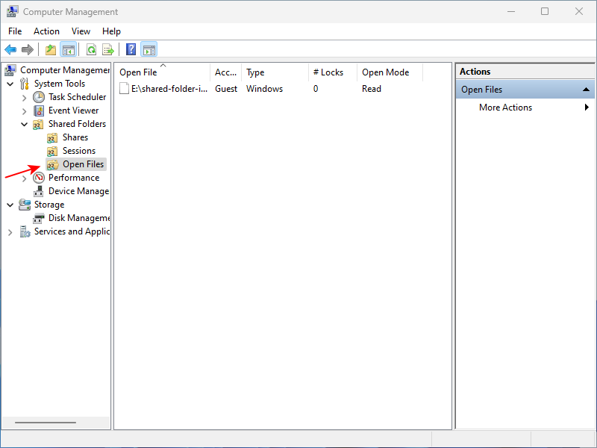597x448 pixels.
Task: Select Performance tree item
Action: tap(74, 178)
